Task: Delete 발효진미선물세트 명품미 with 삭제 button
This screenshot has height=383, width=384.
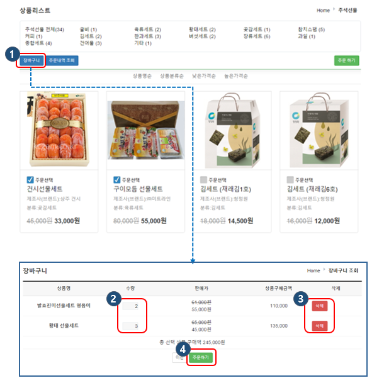Action: pyautogui.click(x=320, y=306)
